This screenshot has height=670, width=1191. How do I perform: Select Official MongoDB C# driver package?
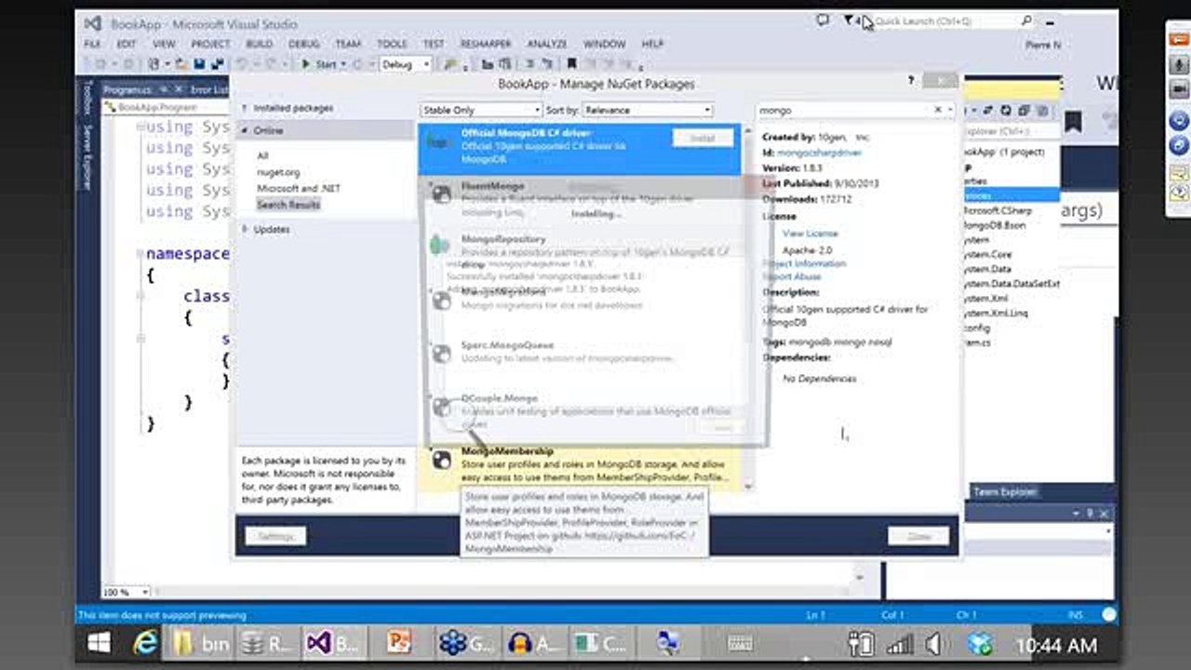pos(579,149)
